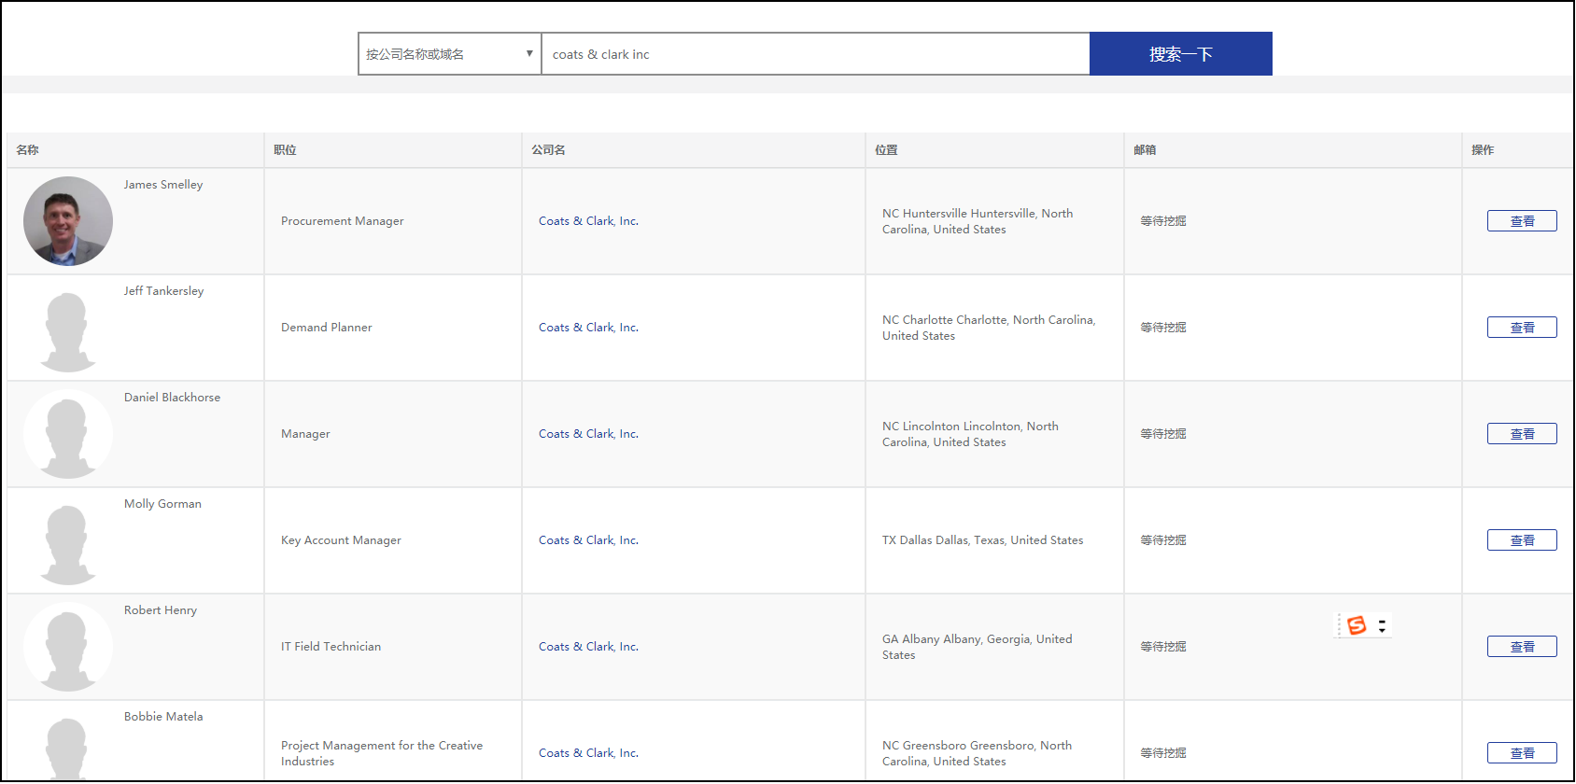
Task: Click Project Management for the Creative Industries title
Action: [x=382, y=753]
